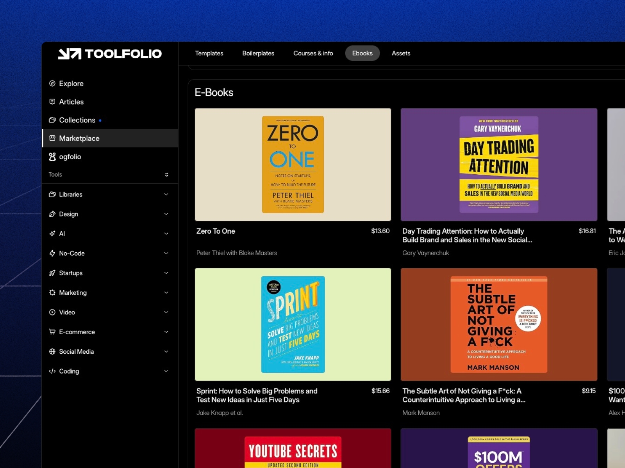Click the $13.60 price
This screenshot has width=625, height=468.
click(x=380, y=231)
